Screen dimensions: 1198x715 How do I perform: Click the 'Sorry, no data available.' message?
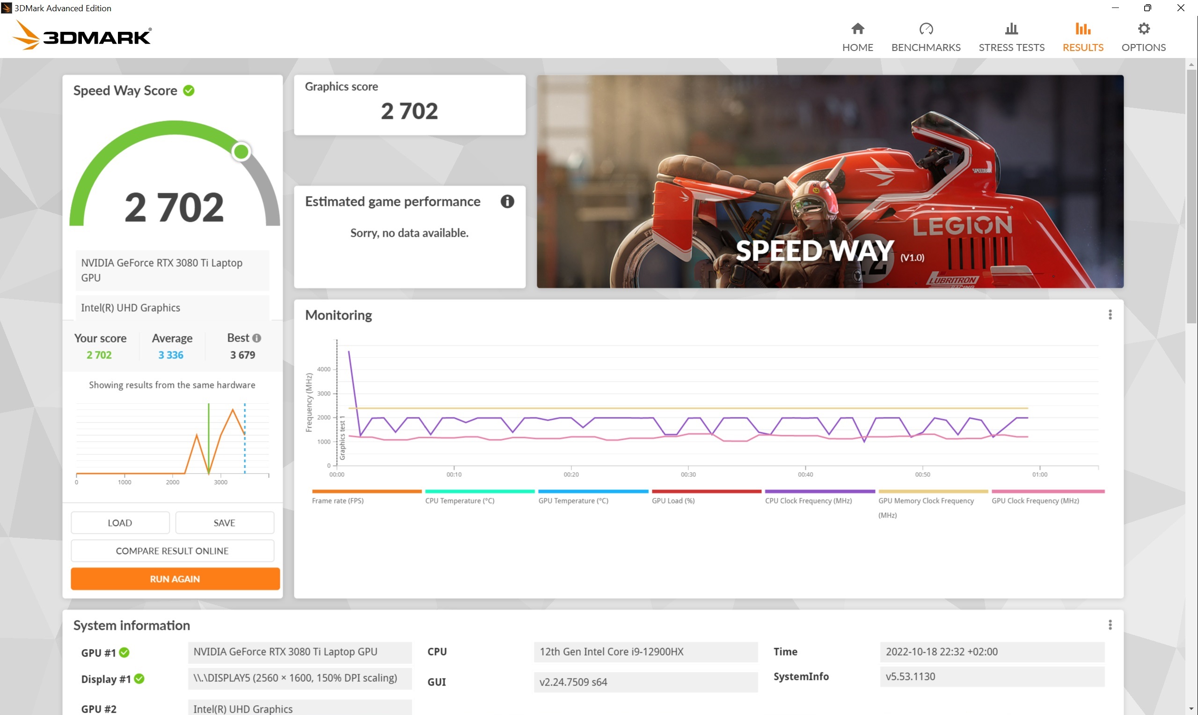click(409, 233)
